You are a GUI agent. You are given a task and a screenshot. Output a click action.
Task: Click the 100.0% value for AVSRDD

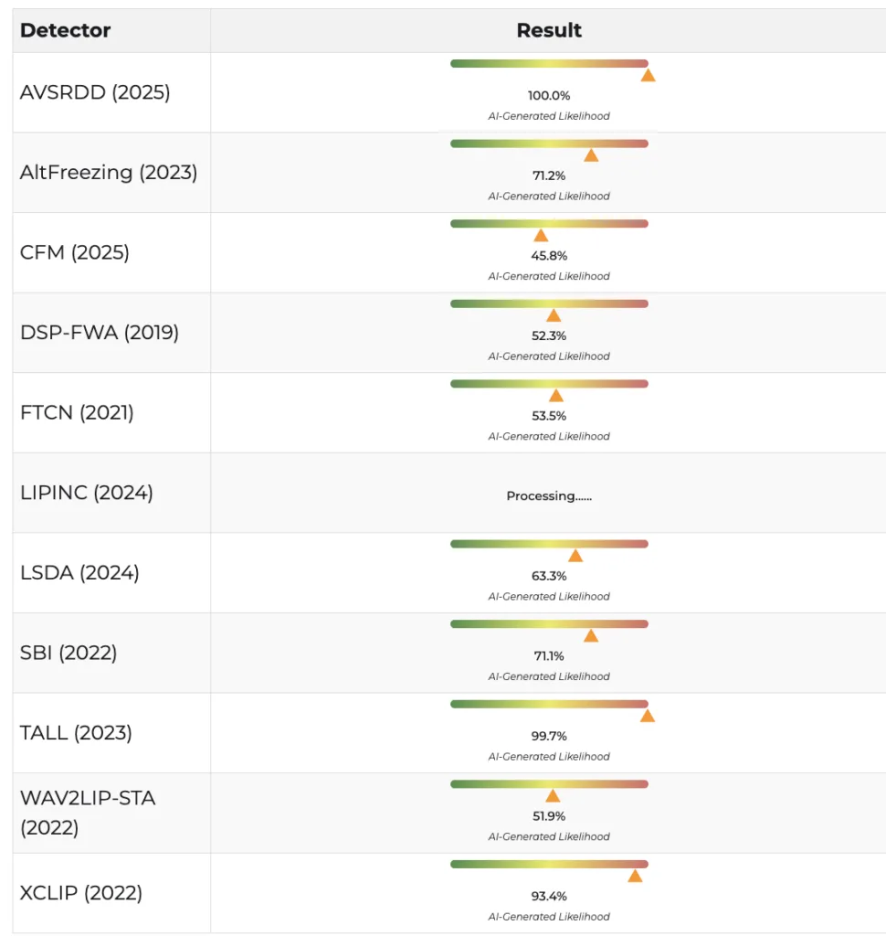point(549,95)
